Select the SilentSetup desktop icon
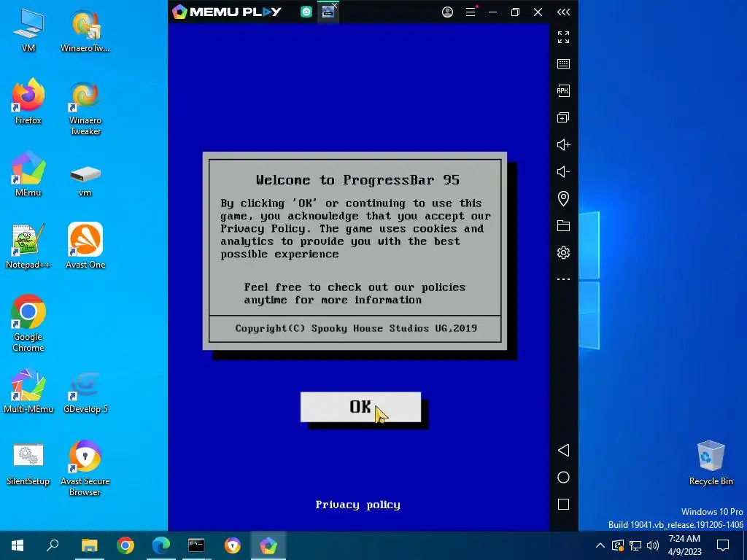The image size is (747, 560). 28,464
